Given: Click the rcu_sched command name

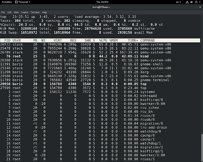Looking at the screenshot, I should 149,108.
